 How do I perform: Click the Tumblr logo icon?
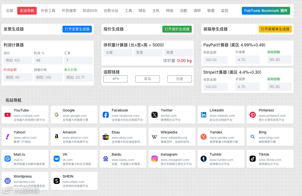tap(204, 159)
